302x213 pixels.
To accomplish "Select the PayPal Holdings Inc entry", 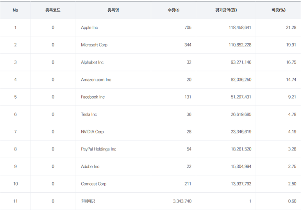I will (98, 149).
